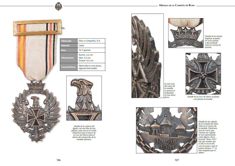Image resolution: width=235 pixels, height=166 pixels.
Task: Click the Características row label
Action: pos(69,67)
